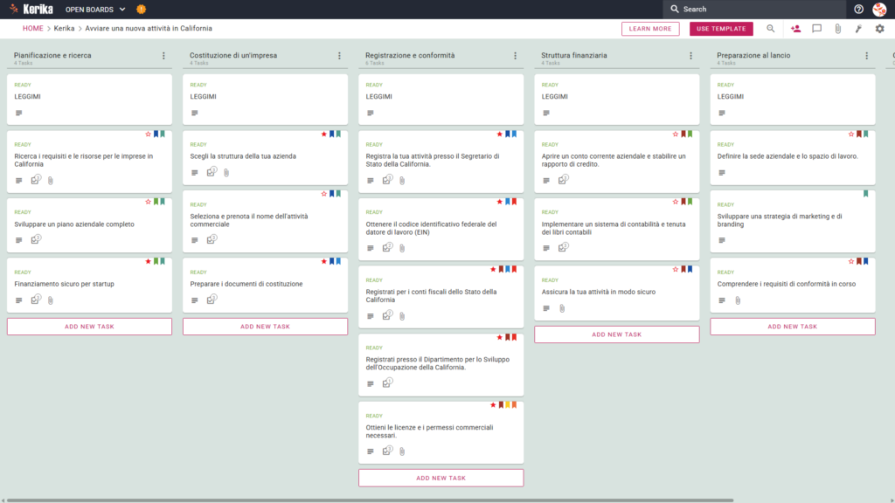Toggle star on Finanziamento sicuro per startup card
The width and height of the screenshot is (895, 503).
(x=148, y=261)
